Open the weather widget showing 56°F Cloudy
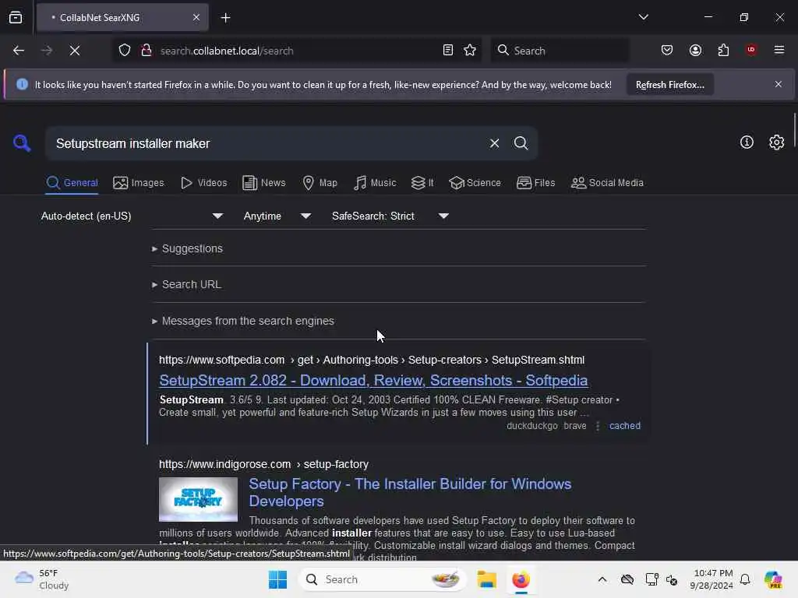The height and width of the screenshot is (598, 798). [42, 579]
